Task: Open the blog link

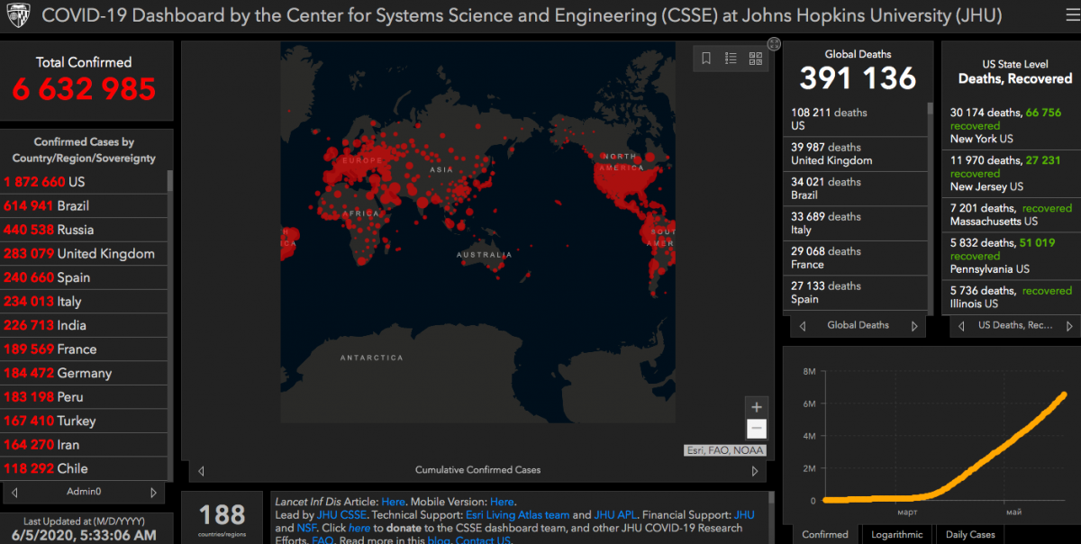Action: [438, 540]
